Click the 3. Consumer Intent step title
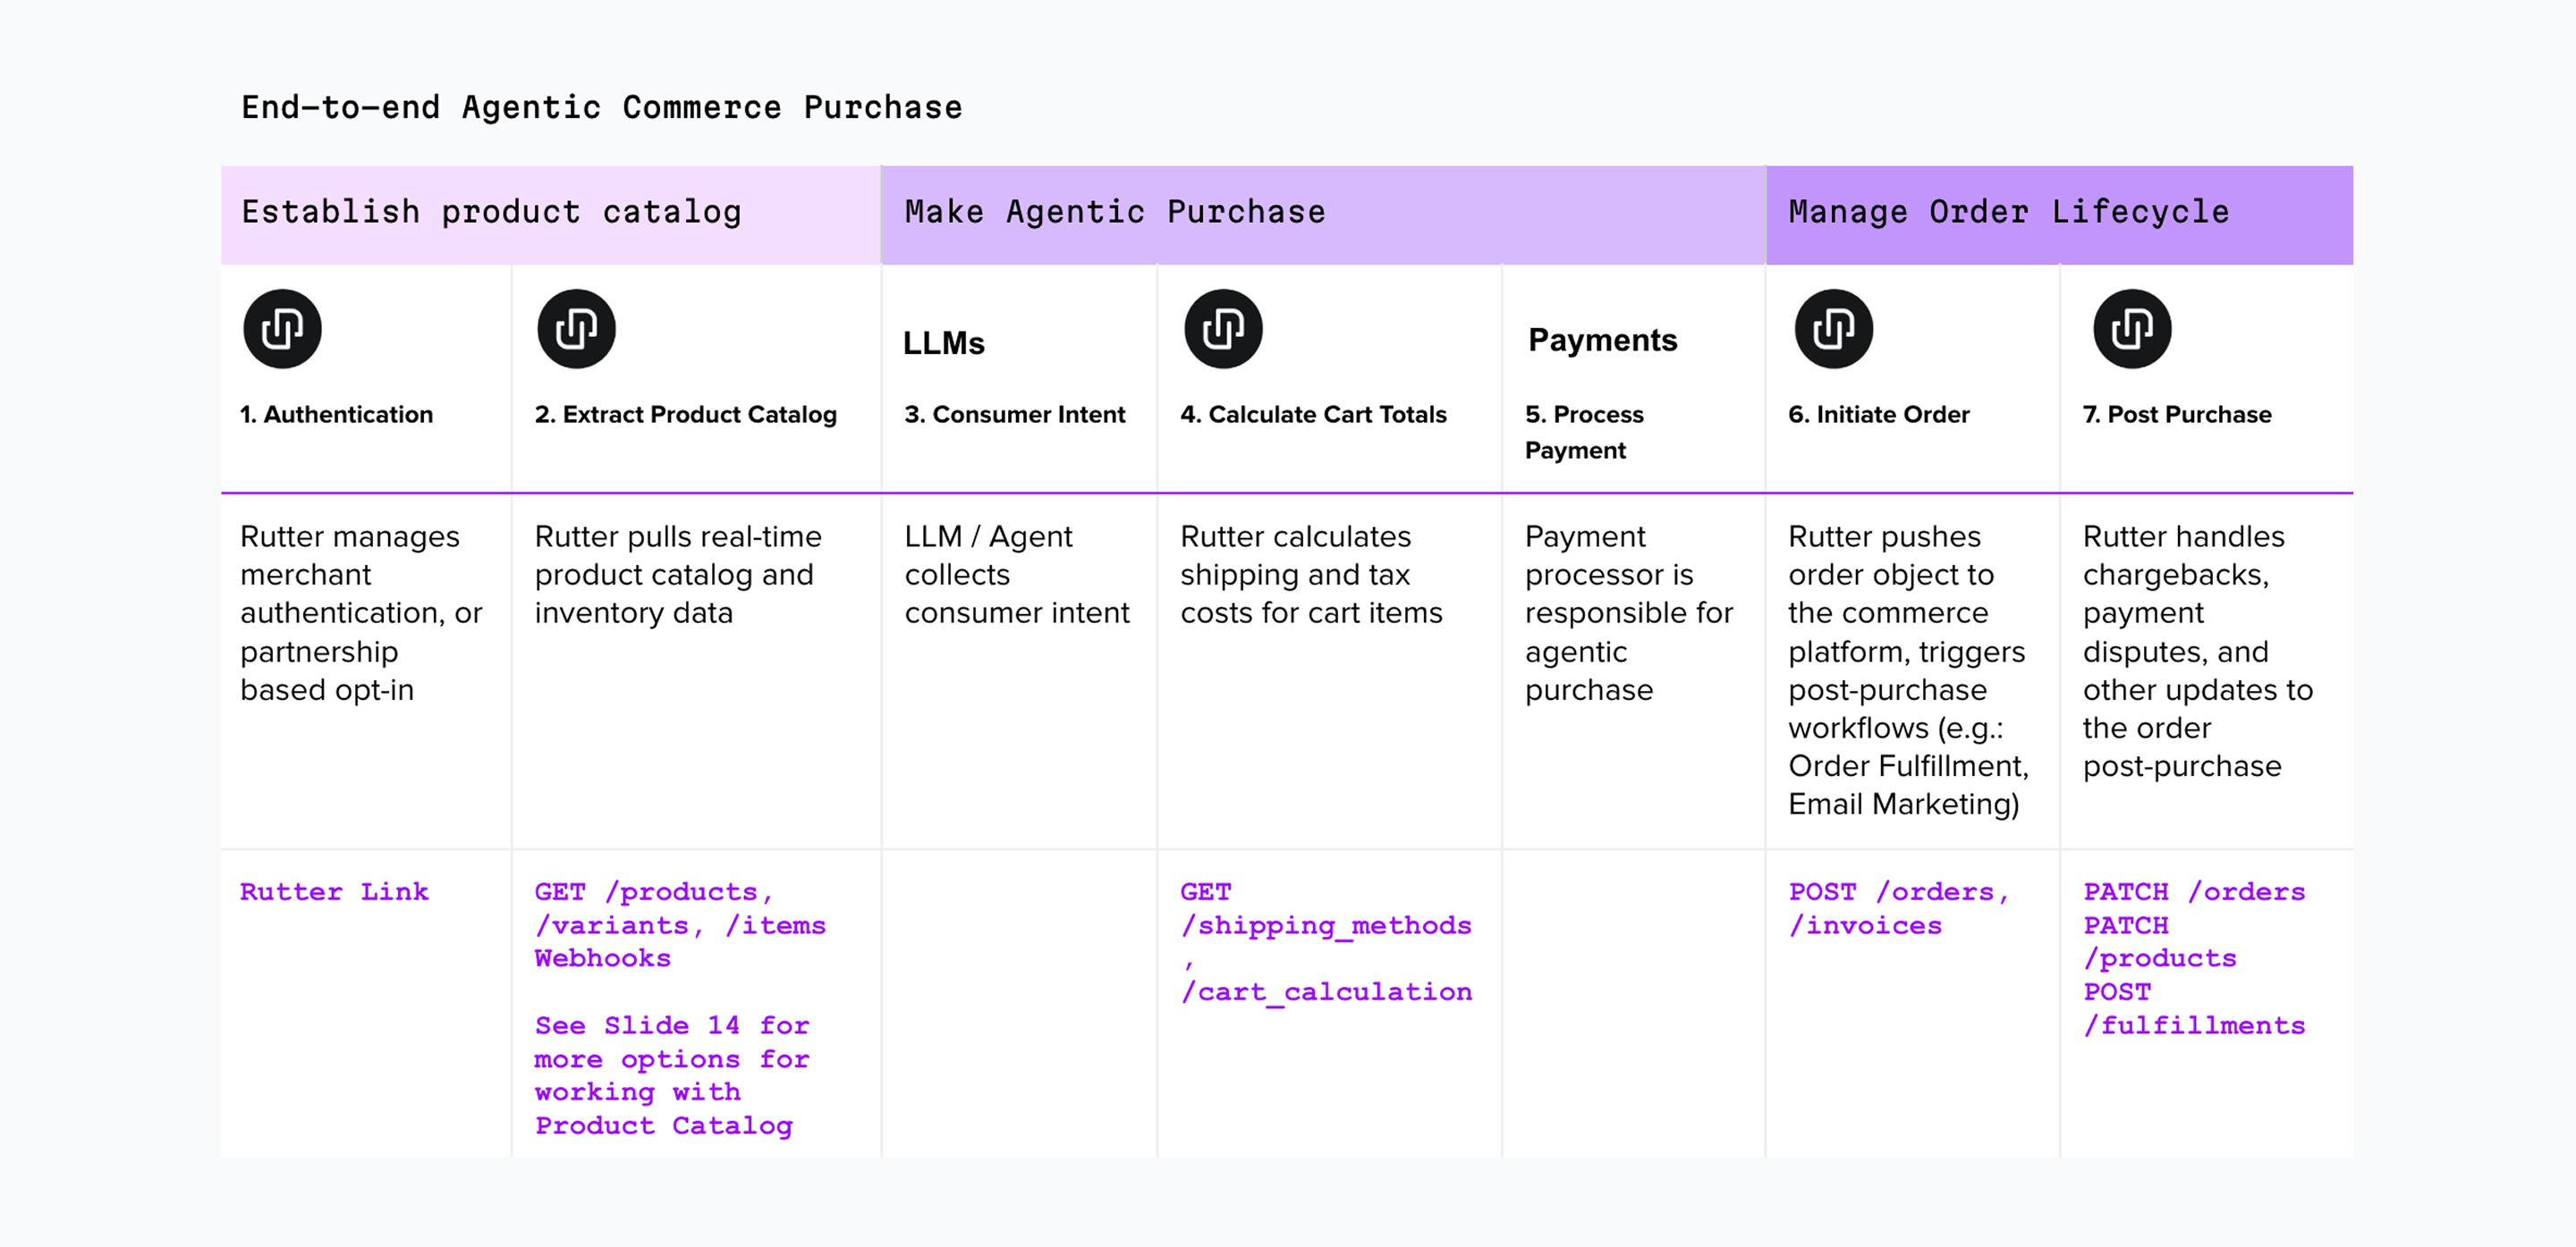This screenshot has width=2576, height=1247. [x=1014, y=414]
